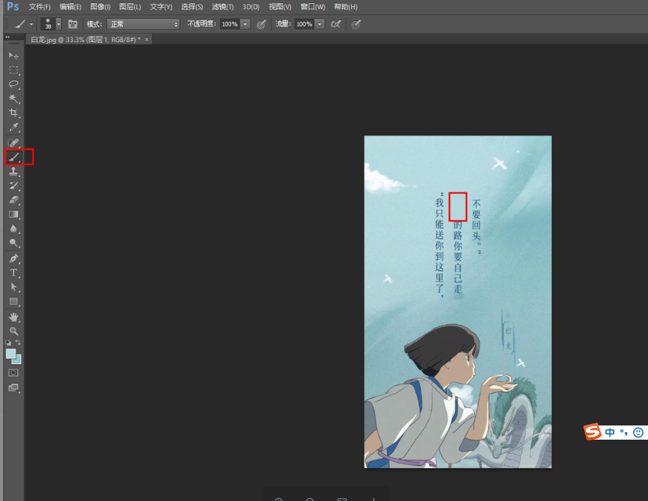648x501 pixels.
Task: Select the Horizontal Type tool
Action: point(13,273)
